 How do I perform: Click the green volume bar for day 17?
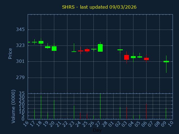[x=34, y=114]
